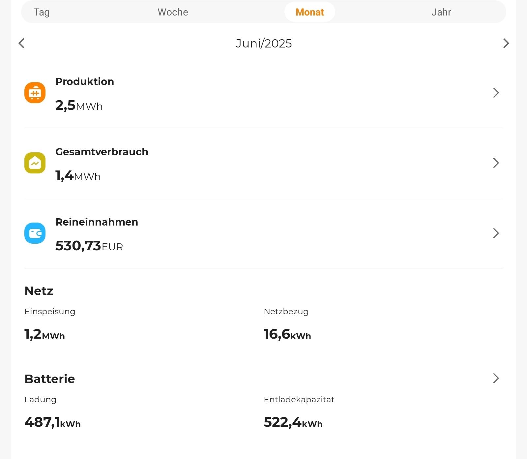This screenshot has height=459, width=527.
Task: Click the Gesamtverbrauch 1,4 MWh value
Action: coord(78,176)
